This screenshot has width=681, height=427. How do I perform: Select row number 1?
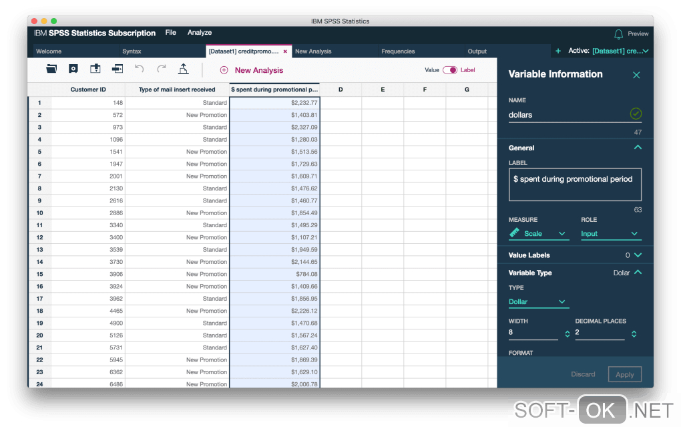click(39, 103)
